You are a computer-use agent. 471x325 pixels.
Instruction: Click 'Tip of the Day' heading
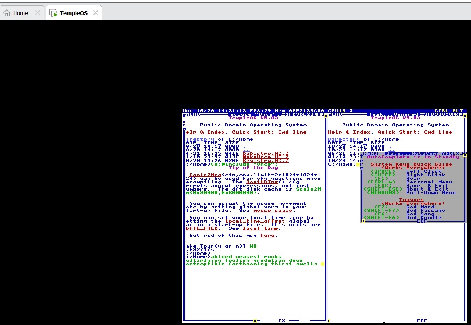click(253, 167)
